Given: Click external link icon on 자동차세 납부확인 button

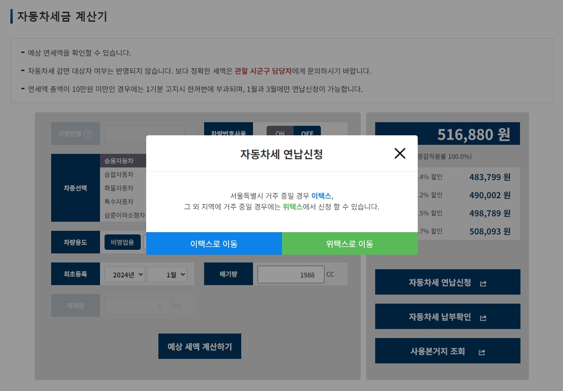Looking at the screenshot, I should point(483,317).
